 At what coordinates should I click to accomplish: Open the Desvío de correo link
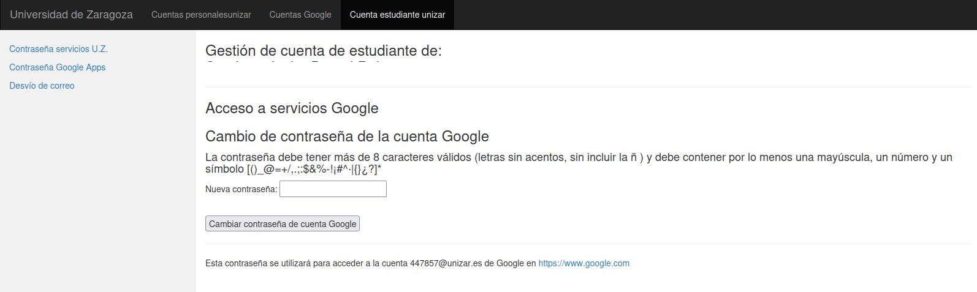coord(42,86)
